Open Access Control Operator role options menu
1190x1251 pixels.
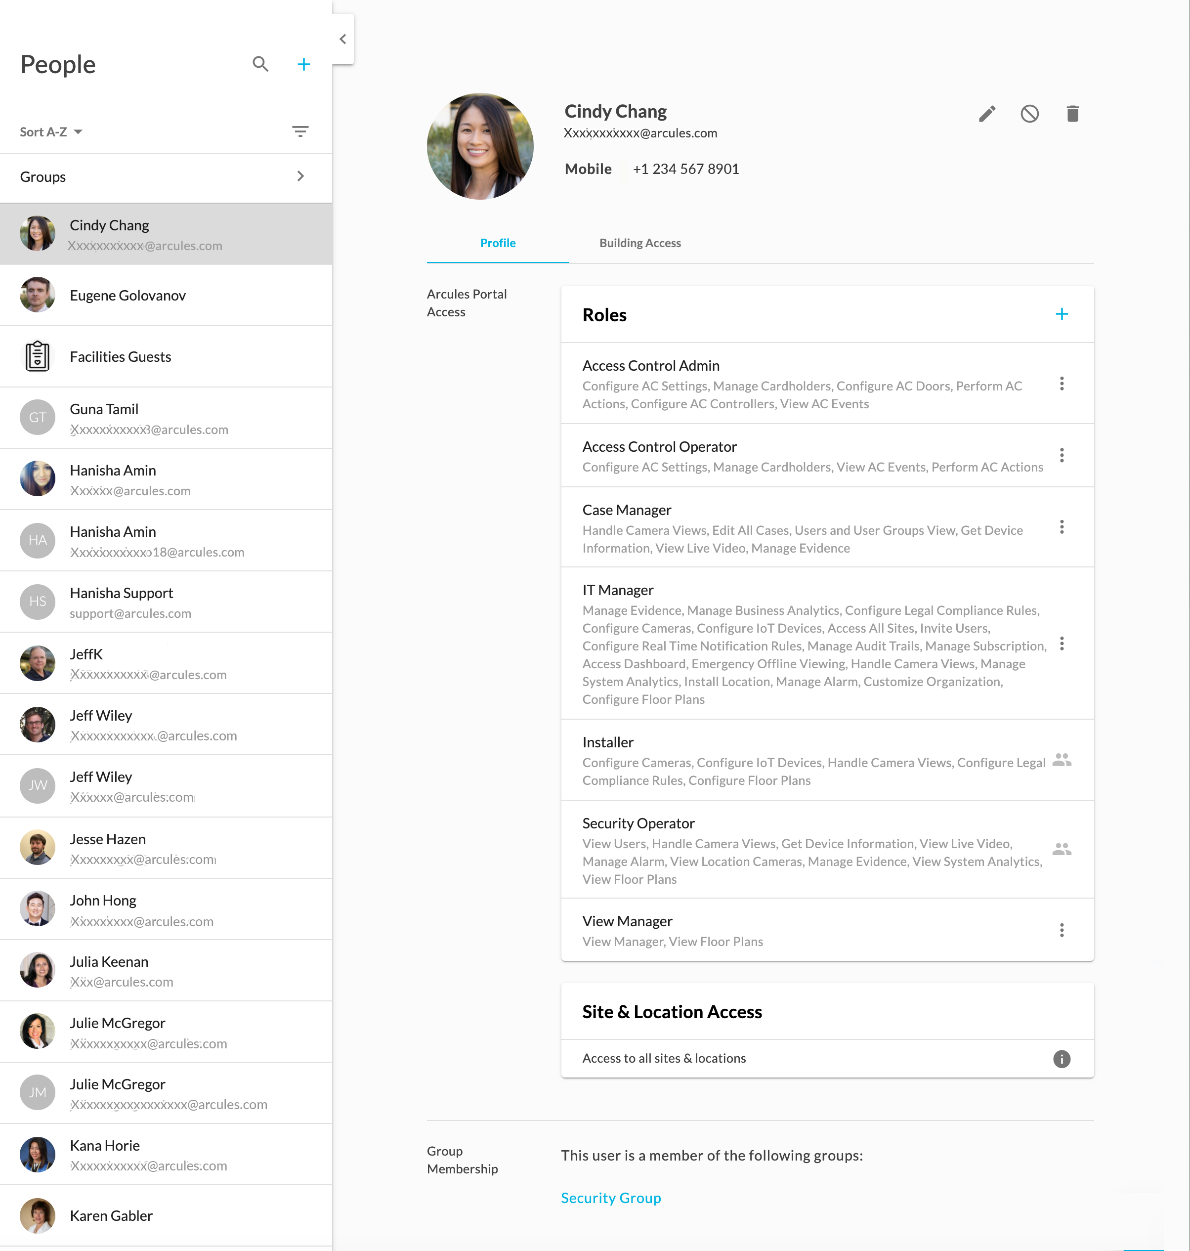1061,456
